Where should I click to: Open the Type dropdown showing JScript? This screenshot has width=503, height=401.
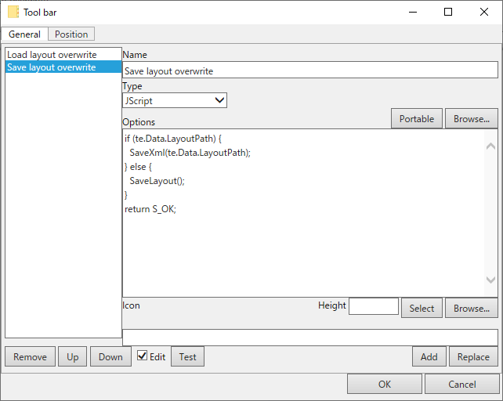175,101
